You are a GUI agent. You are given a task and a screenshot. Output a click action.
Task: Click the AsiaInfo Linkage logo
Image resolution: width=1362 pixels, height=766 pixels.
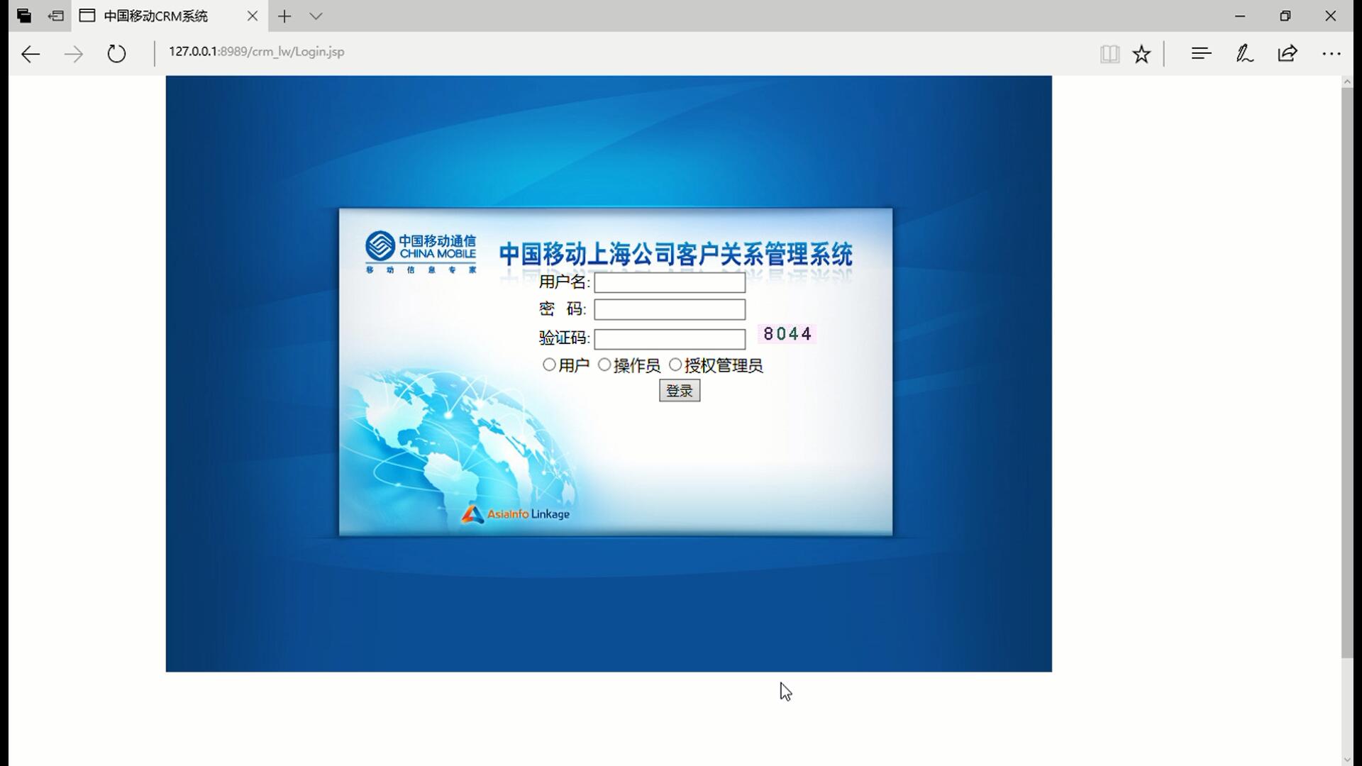516,514
